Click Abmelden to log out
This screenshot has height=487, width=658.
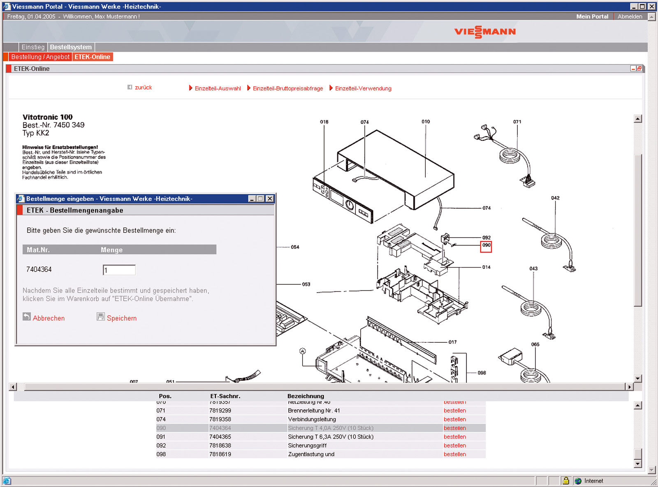(x=630, y=16)
